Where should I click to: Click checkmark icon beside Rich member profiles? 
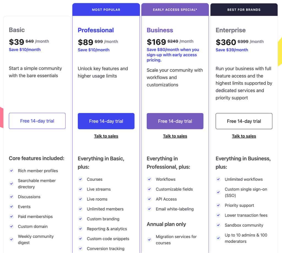pyautogui.click(x=12, y=171)
